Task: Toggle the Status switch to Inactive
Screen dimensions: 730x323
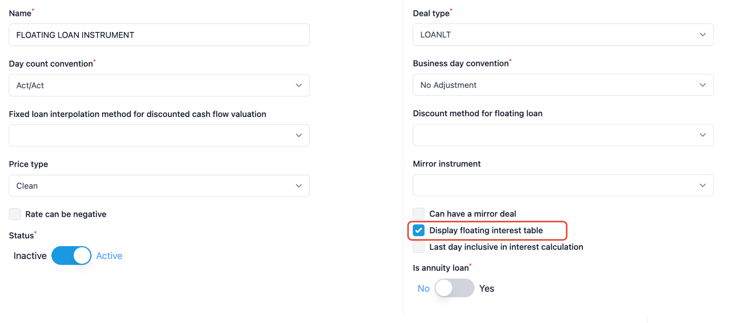Action: [71, 256]
